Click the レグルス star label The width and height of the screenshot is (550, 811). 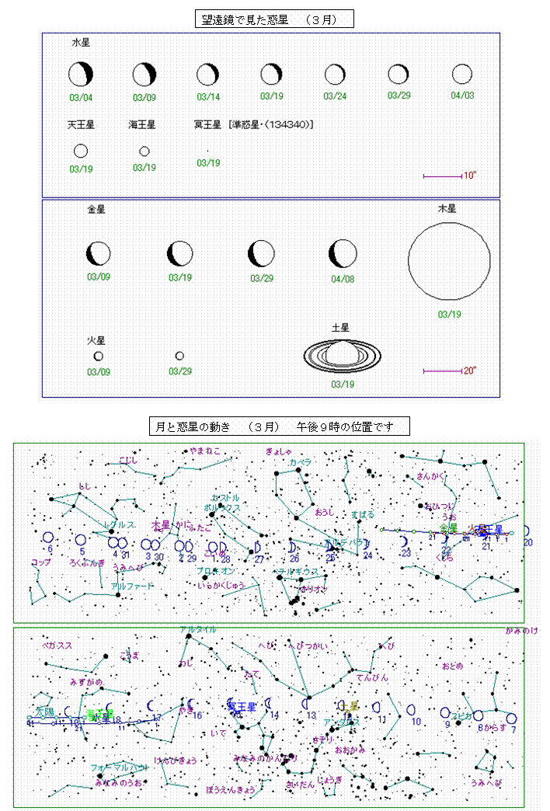pos(120,524)
